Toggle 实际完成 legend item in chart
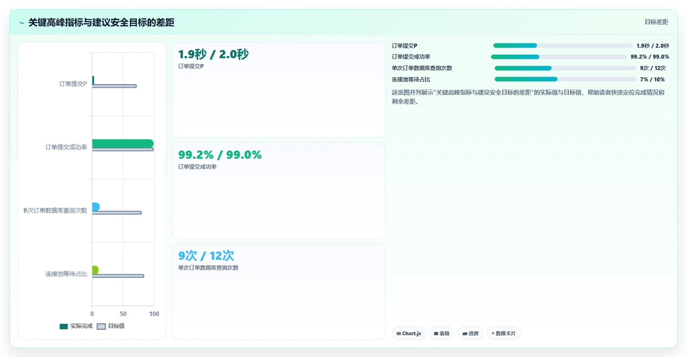This screenshot has height=357, width=687. tap(76, 326)
